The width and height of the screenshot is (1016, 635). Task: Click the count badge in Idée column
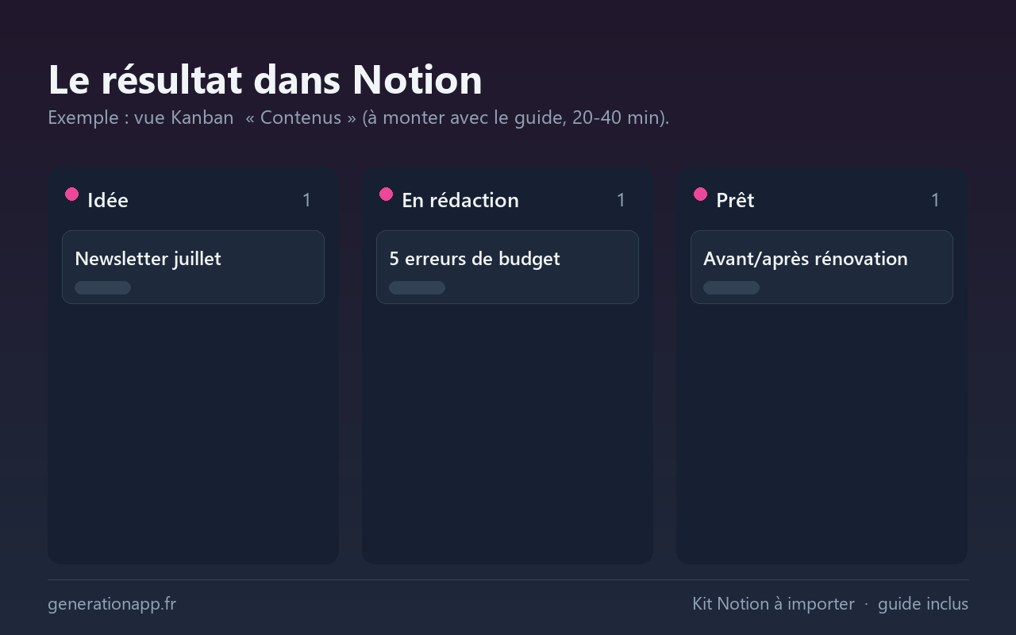click(x=306, y=200)
